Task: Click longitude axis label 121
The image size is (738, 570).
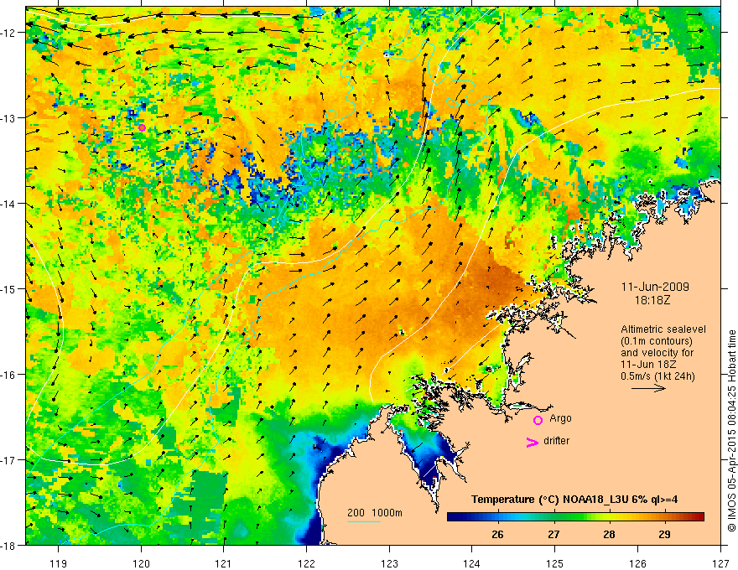Action: 224,563
